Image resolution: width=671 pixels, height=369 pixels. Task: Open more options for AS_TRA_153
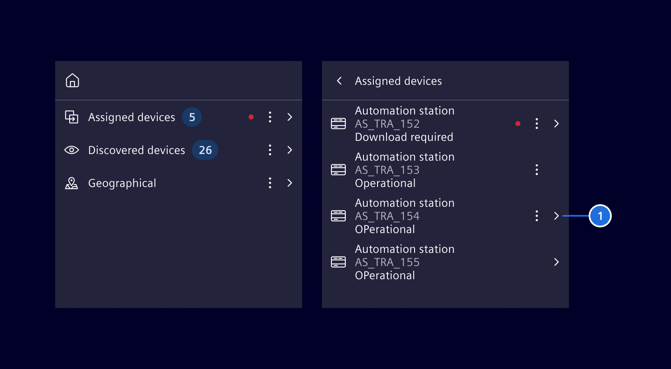coord(537,170)
